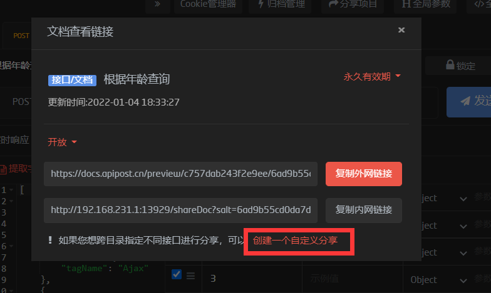Click the 接口/文档 badge
This screenshot has height=293, width=491.
click(x=72, y=80)
